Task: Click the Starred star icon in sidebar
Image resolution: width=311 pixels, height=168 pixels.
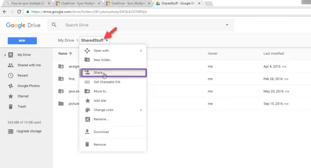Action: click(11, 96)
